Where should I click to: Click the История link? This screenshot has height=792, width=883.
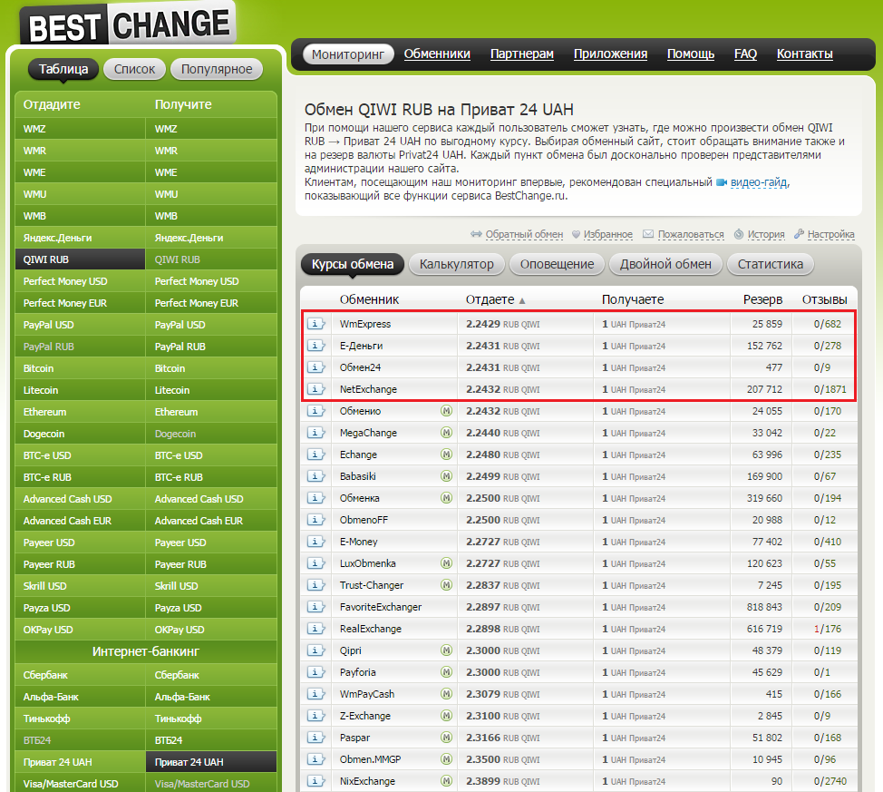click(766, 234)
